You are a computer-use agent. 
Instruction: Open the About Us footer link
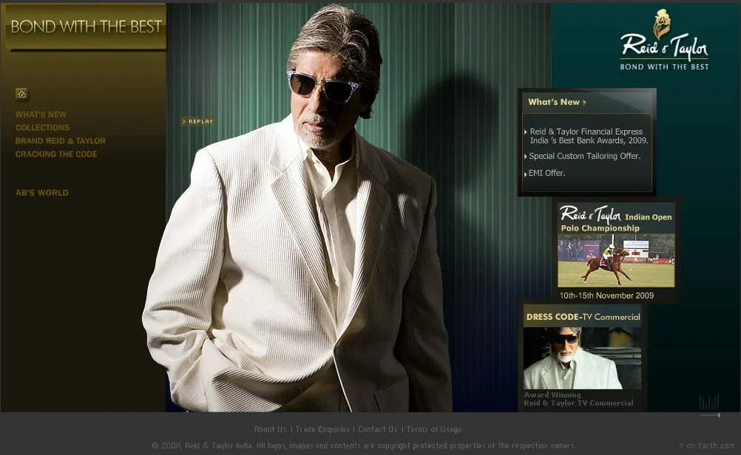coord(271,429)
